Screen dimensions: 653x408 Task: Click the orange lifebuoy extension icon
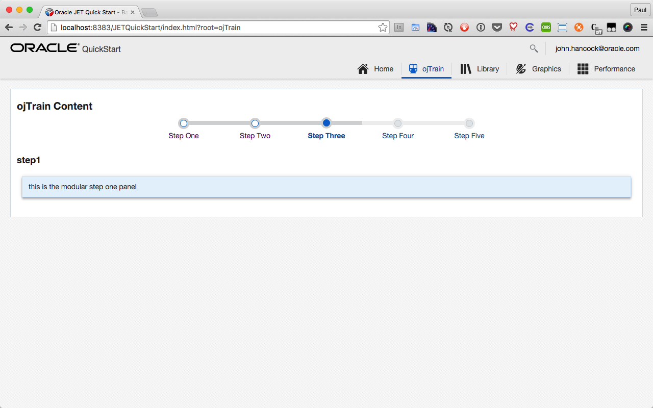click(x=579, y=28)
